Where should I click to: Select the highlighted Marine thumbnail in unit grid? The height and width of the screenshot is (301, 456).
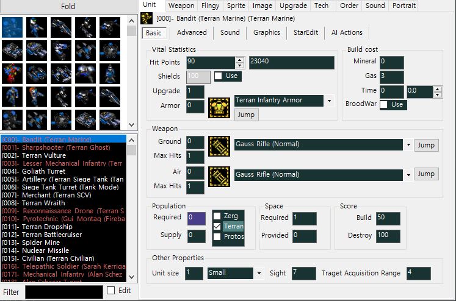(12, 27)
